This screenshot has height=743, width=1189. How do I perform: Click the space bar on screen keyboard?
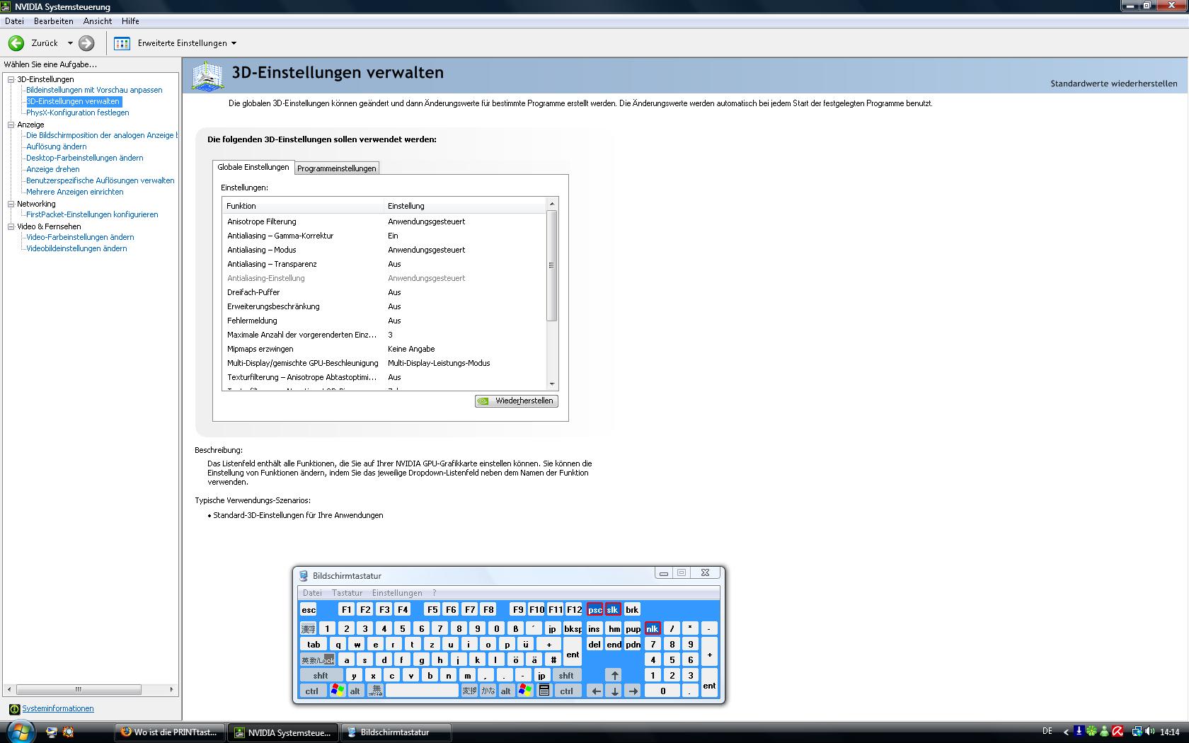pyautogui.click(x=422, y=691)
